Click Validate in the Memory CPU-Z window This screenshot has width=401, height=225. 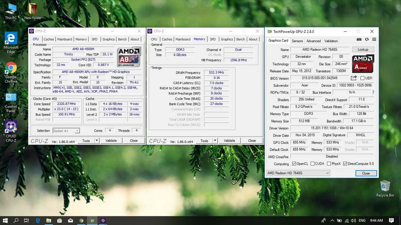(229, 141)
